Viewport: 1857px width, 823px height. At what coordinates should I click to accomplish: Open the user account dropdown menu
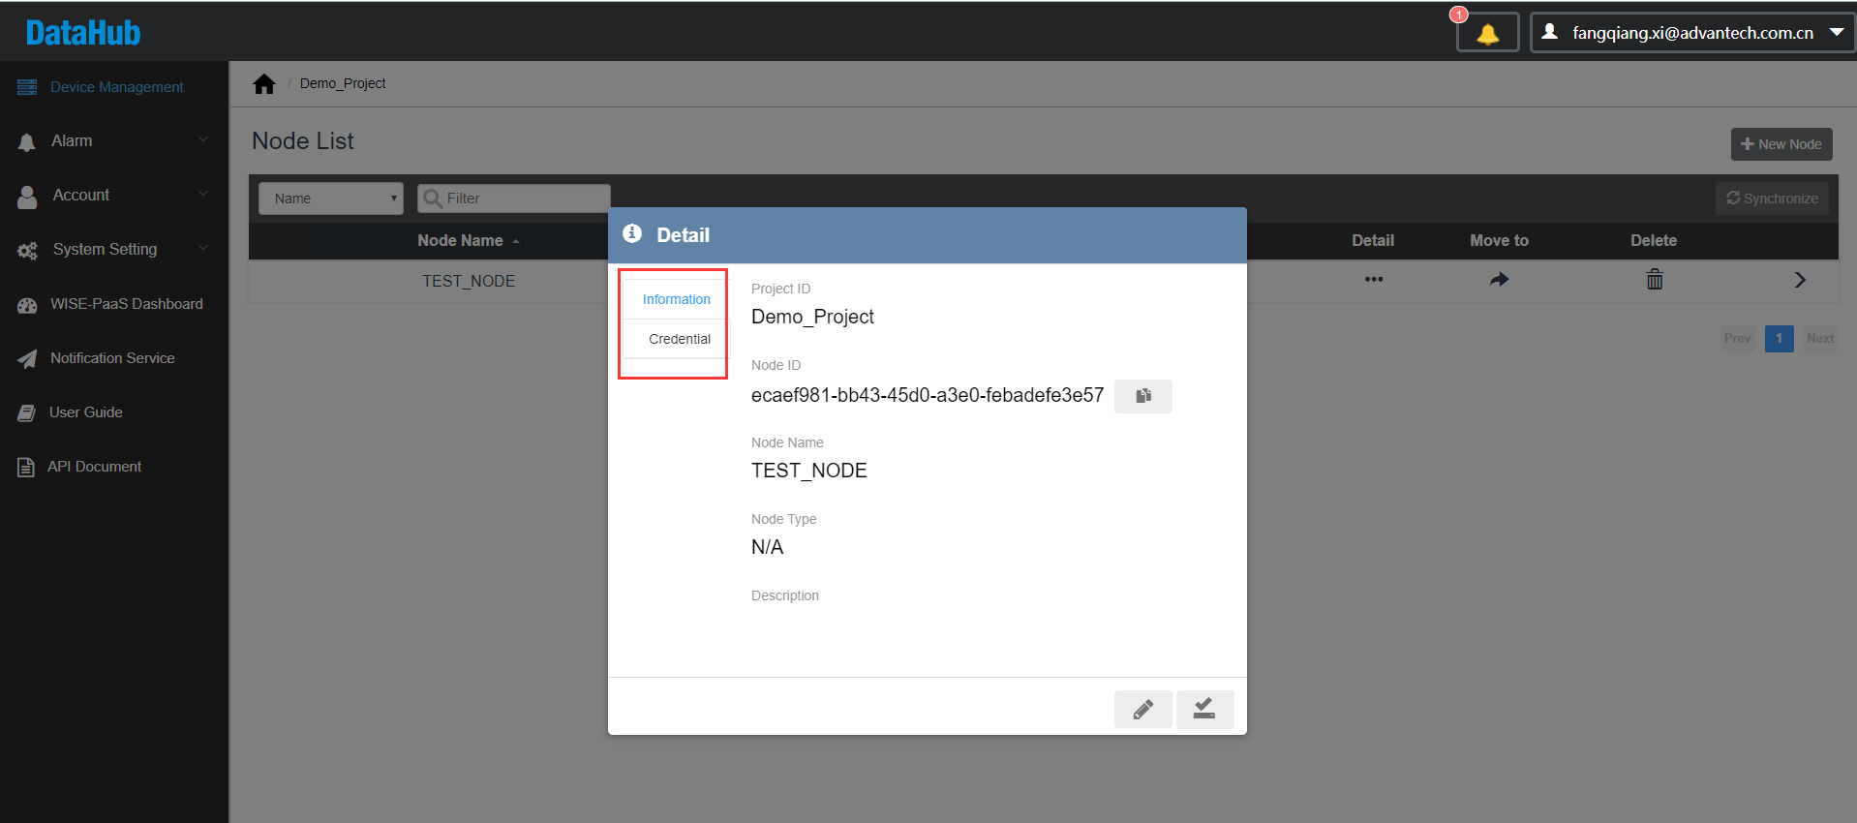1691,33
